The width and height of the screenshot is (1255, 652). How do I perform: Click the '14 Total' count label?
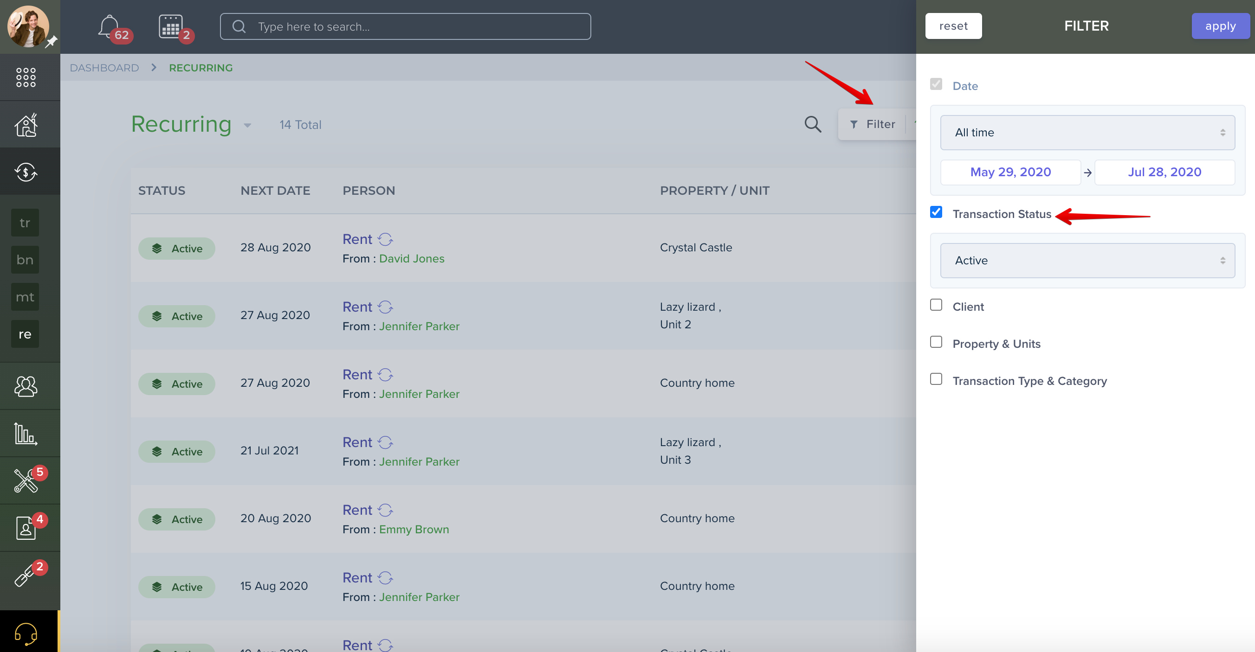[300, 125]
